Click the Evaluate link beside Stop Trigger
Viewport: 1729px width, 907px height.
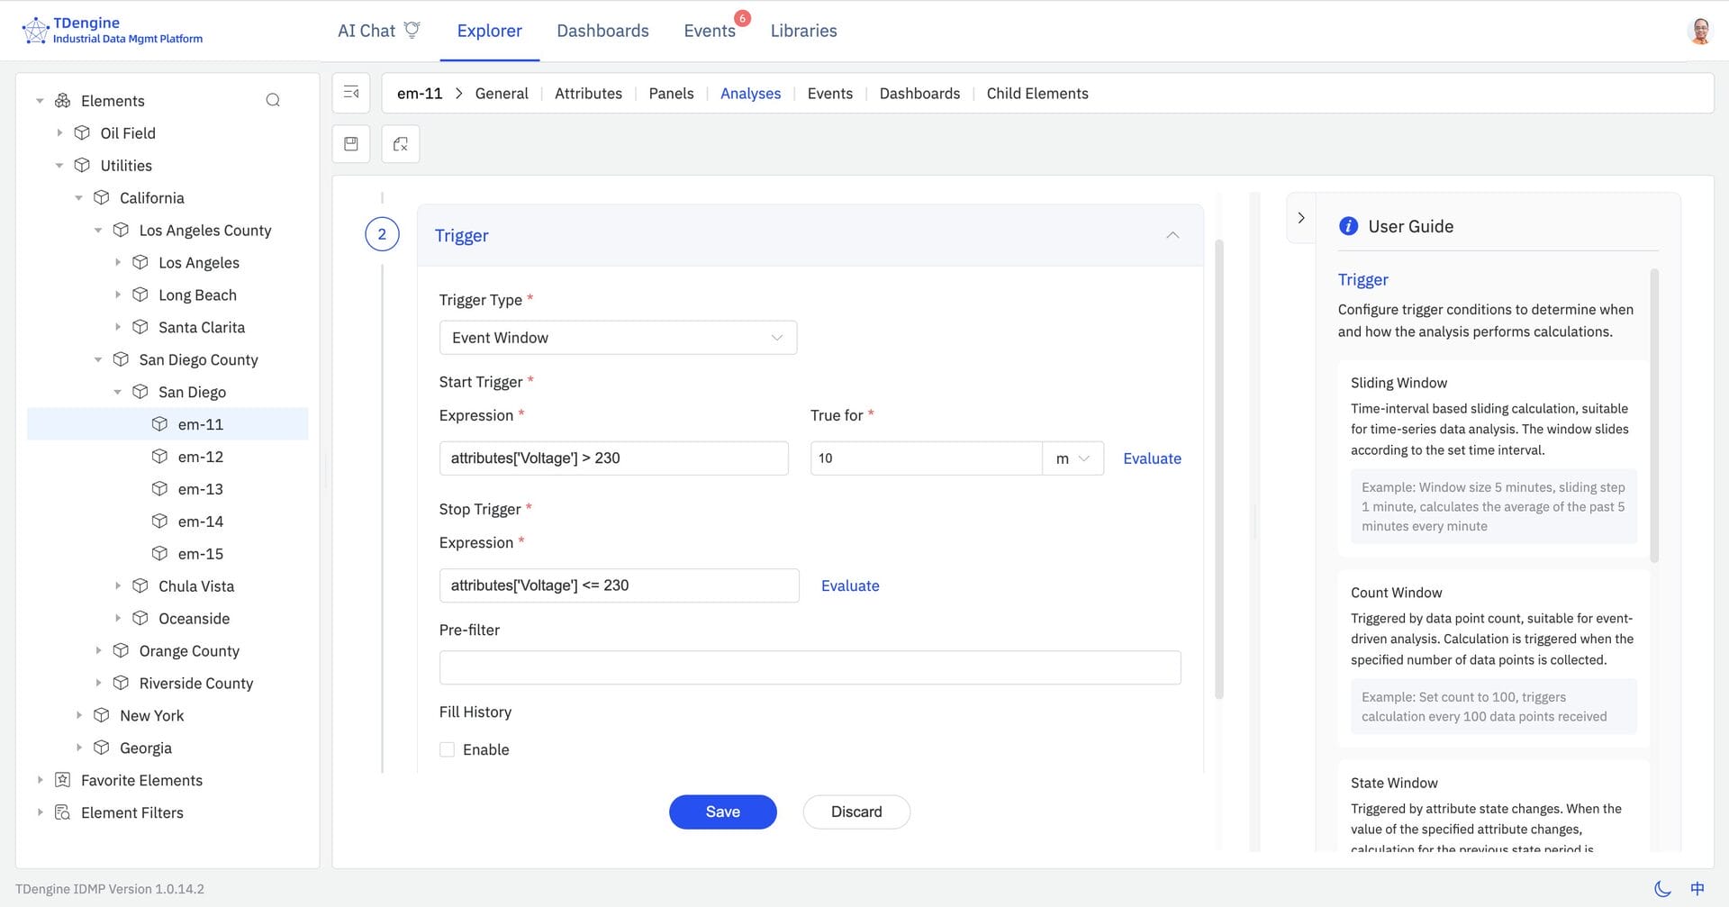pyautogui.click(x=849, y=585)
